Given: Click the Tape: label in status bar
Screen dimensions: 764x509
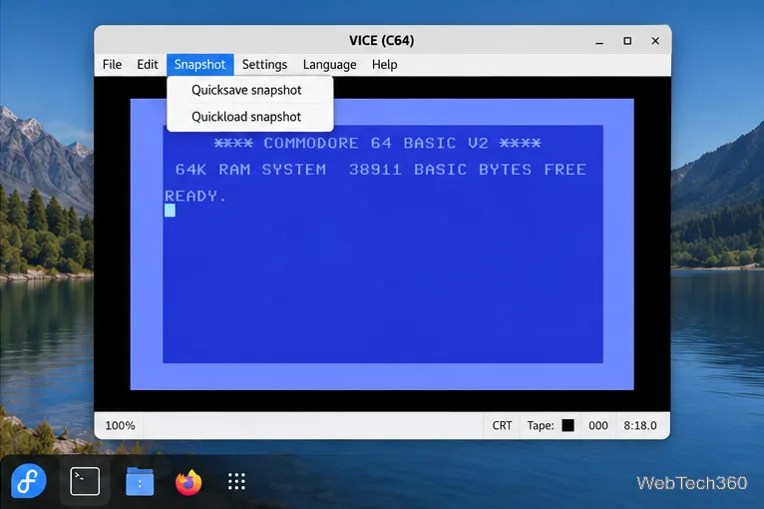Looking at the screenshot, I should click(x=541, y=425).
